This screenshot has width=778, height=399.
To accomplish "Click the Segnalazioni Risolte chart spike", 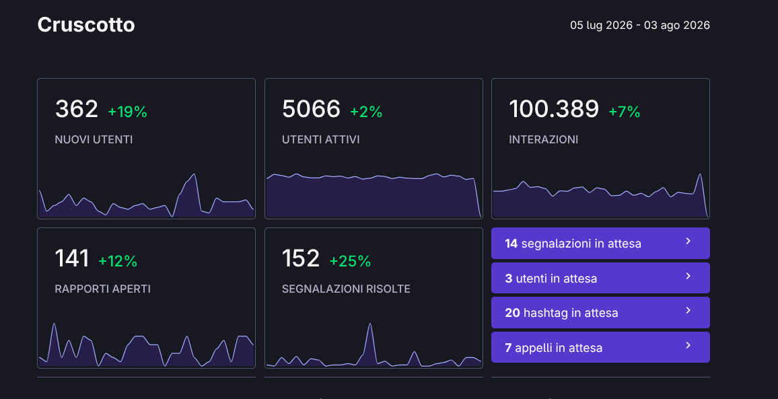I will pos(369,324).
